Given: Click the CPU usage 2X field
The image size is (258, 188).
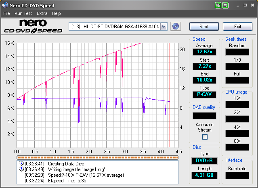Looking at the screenshot, I should coord(237,119).
